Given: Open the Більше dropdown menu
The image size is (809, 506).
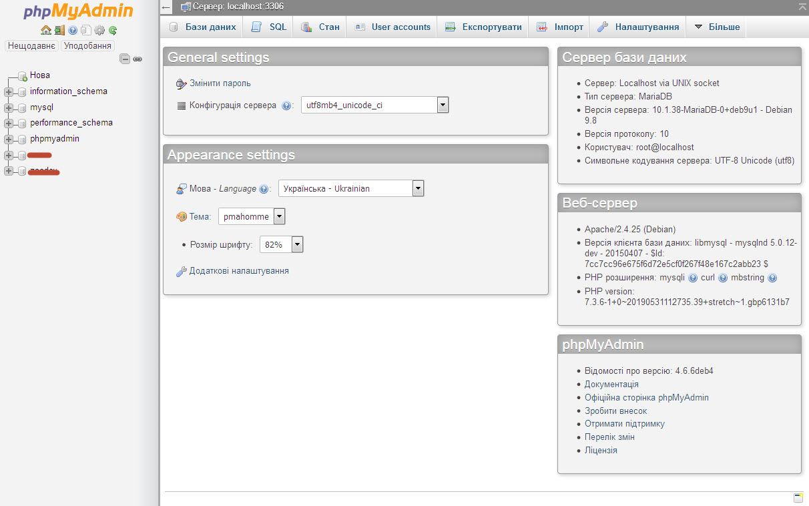Looking at the screenshot, I should (x=717, y=27).
